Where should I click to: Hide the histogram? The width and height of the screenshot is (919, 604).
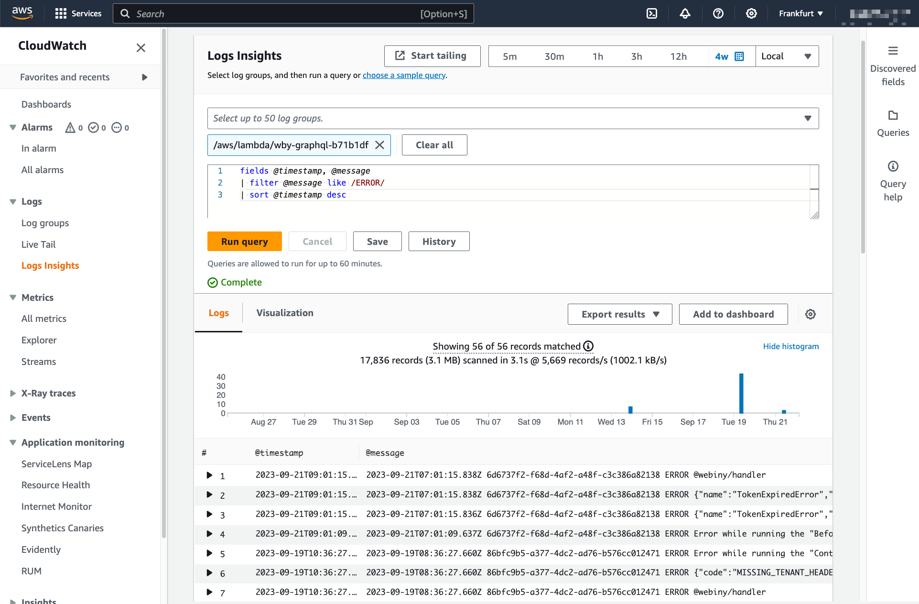point(790,346)
